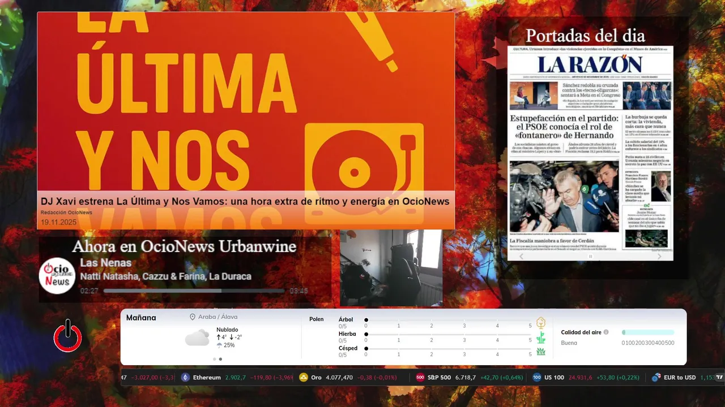Click the song title Las Nenas

point(105,263)
